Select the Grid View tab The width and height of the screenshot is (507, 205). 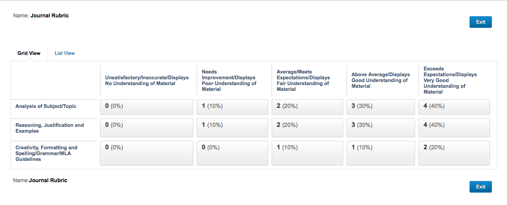[29, 53]
